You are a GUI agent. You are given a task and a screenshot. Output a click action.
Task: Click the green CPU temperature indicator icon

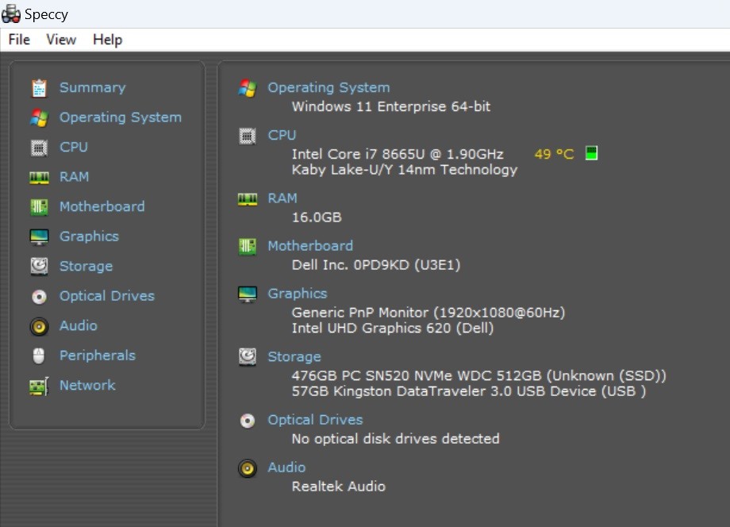click(591, 152)
